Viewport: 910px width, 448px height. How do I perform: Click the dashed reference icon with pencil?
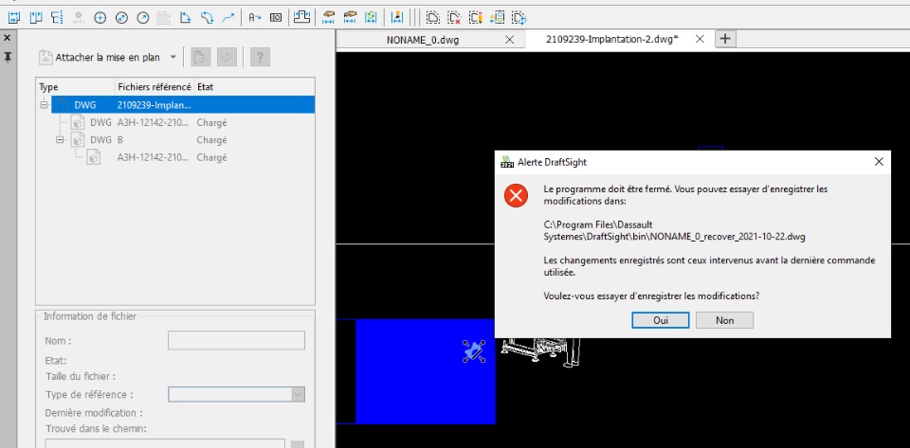[475, 17]
